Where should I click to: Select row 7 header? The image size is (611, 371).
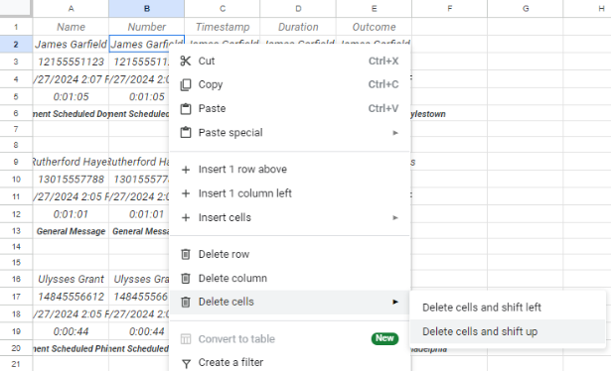(x=16, y=129)
